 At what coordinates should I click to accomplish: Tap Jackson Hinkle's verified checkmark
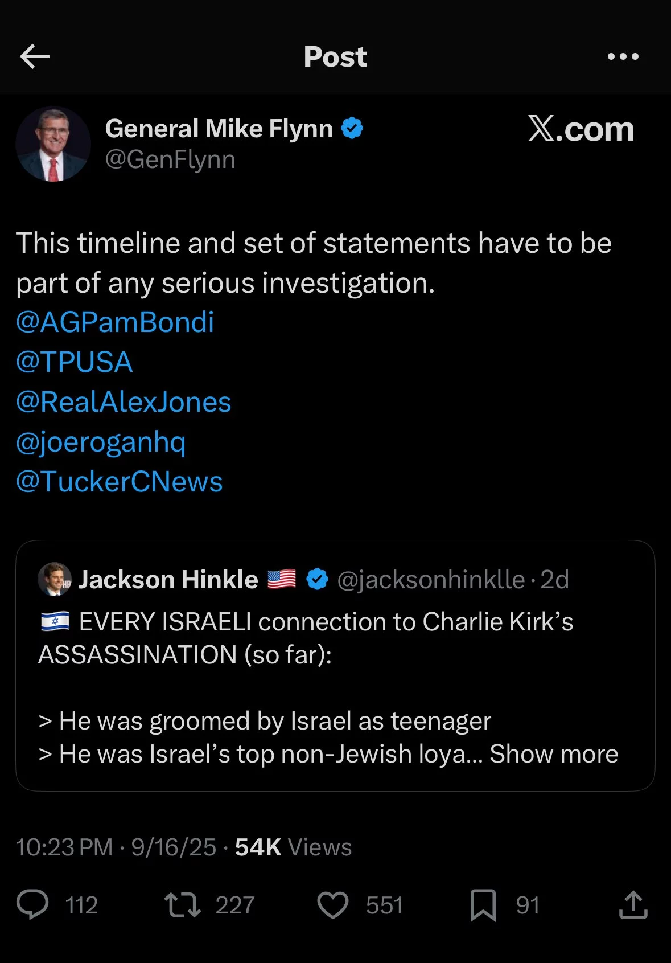pyautogui.click(x=317, y=579)
